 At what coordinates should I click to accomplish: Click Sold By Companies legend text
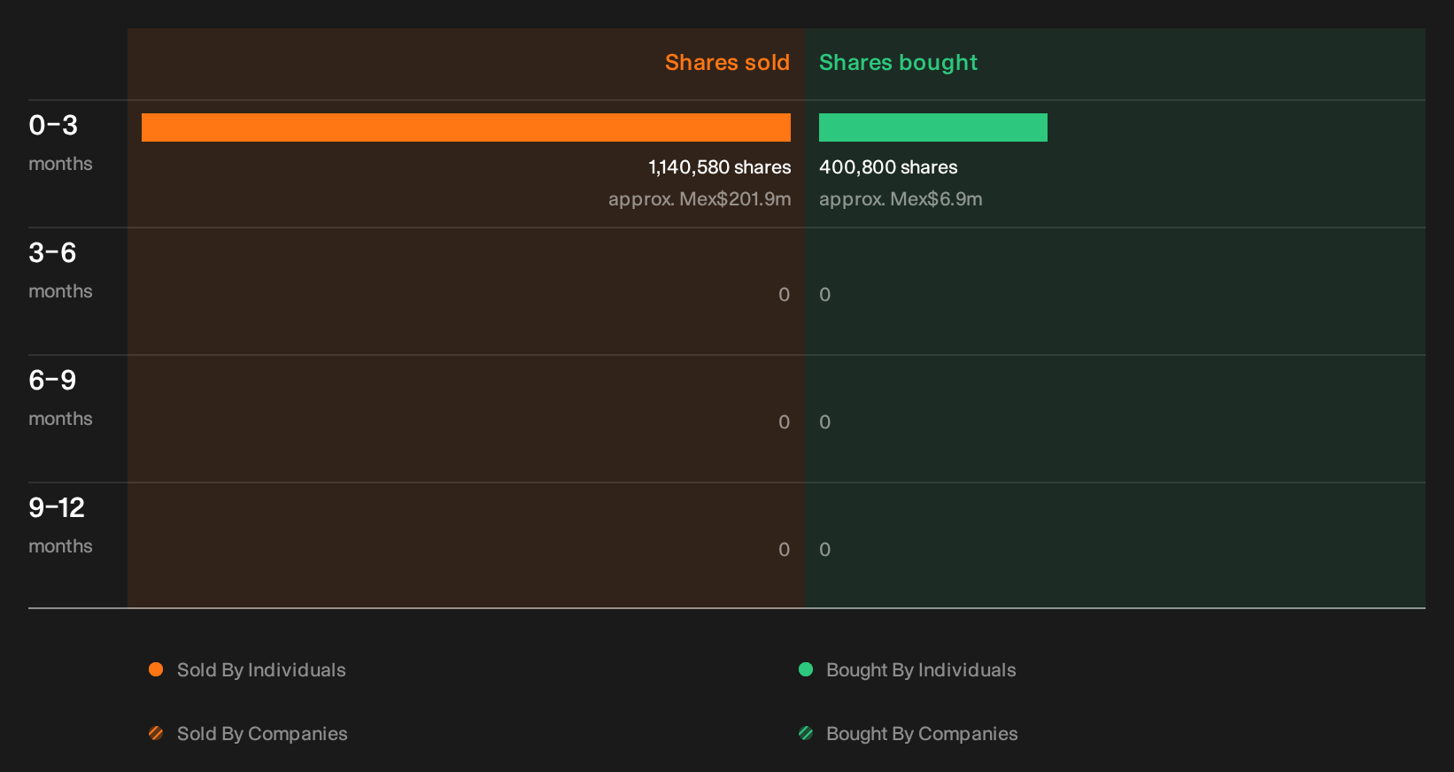(x=262, y=734)
